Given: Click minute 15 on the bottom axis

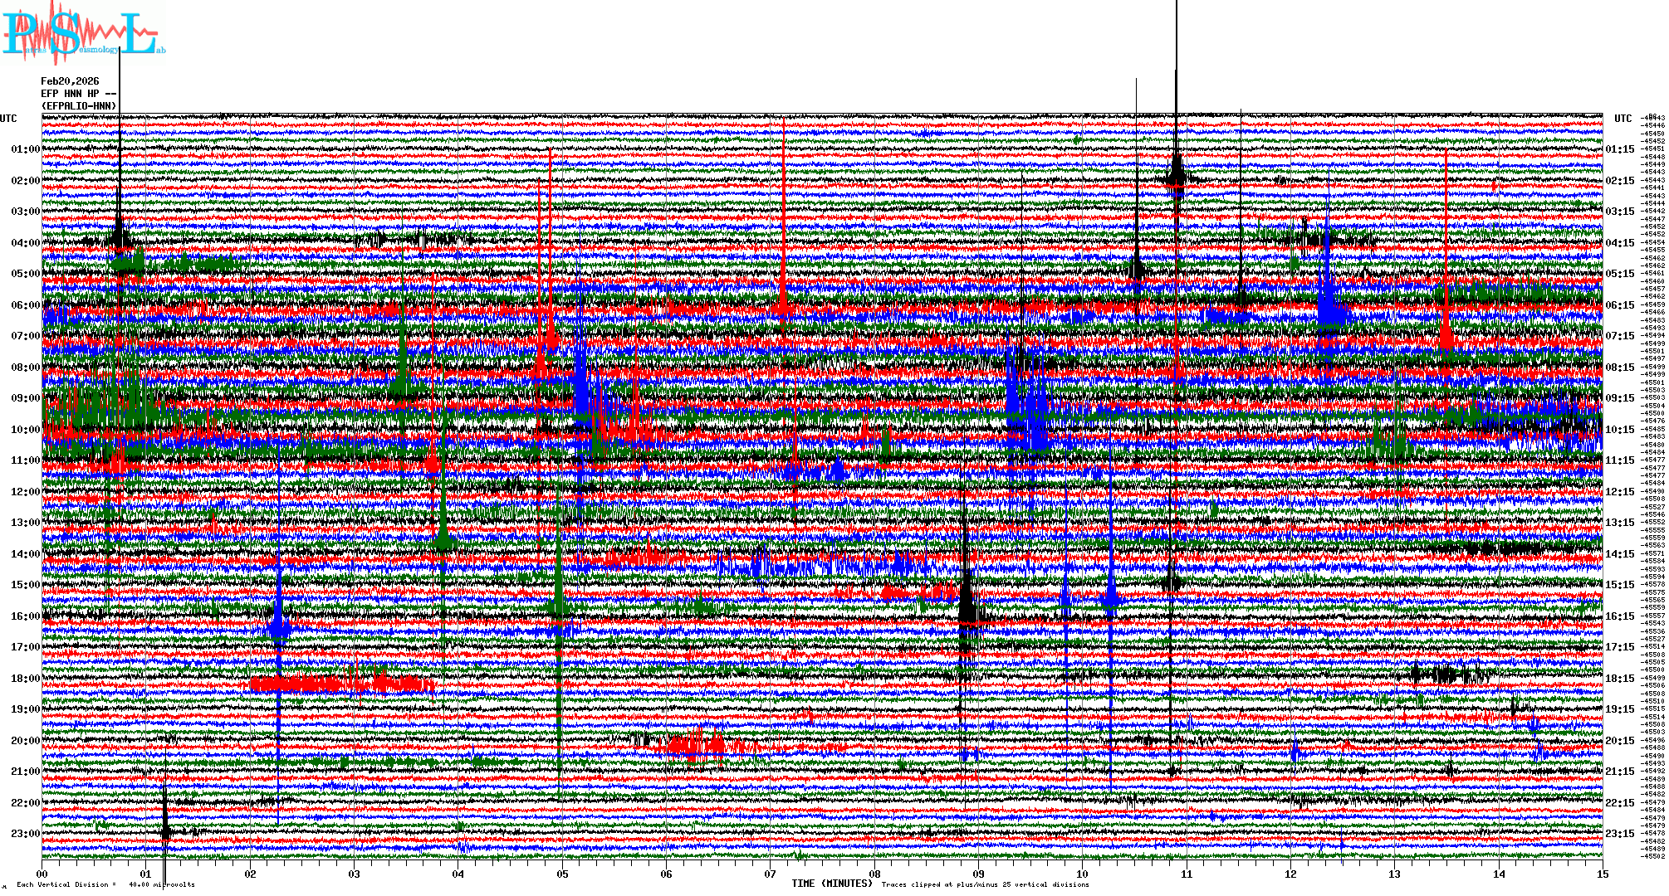Looking at the screenshot, I should [x=1602, y=874].
